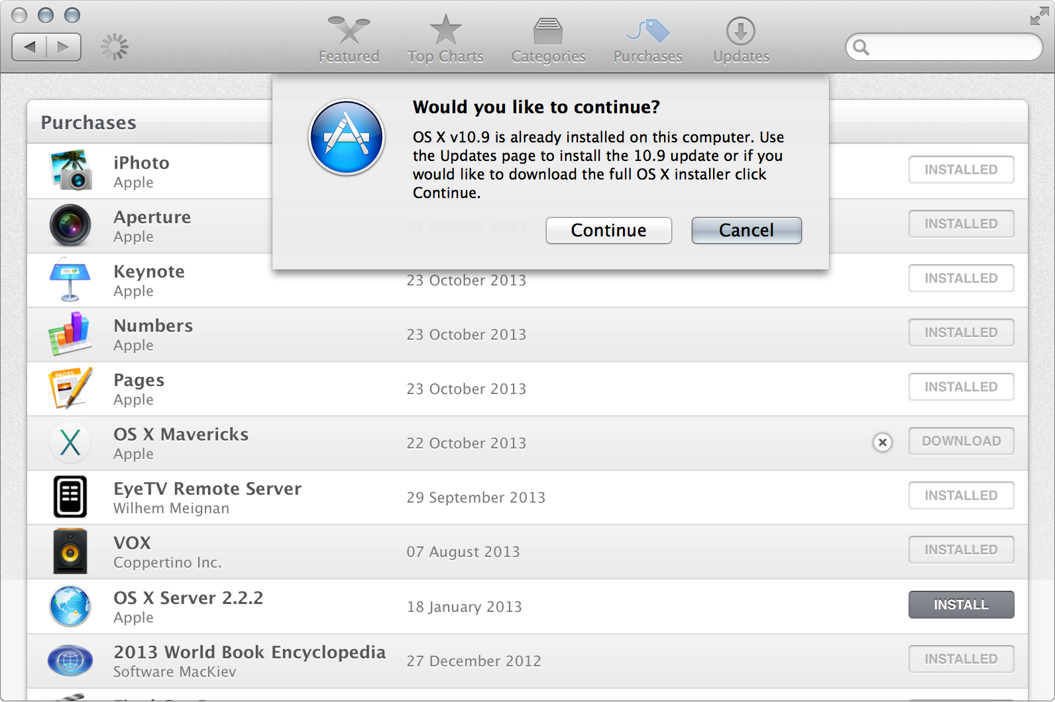
Task: Click the Numbers app icon
Action: (x=70, y=334)
